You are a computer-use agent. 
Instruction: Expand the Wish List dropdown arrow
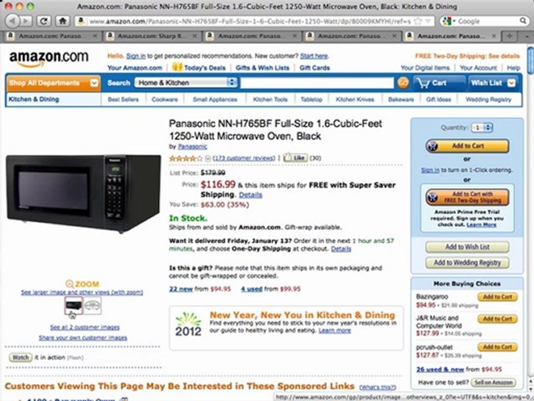click(x=511, y=83)
